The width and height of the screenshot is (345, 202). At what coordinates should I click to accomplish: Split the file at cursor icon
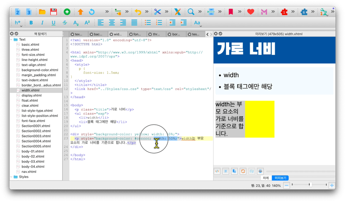coord(211,11)
